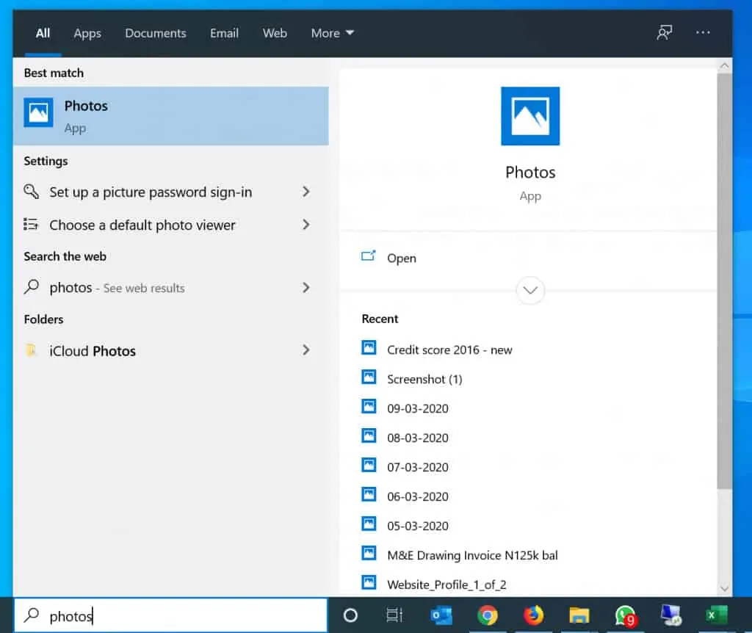The image size is (752, 633).
Task: Expand the More search filter menu
Action: (x=331, y=33)
